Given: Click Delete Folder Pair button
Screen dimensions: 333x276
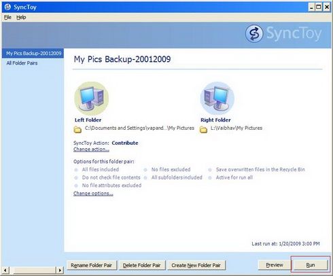Looking at the screenshot, I should (142, 265).
